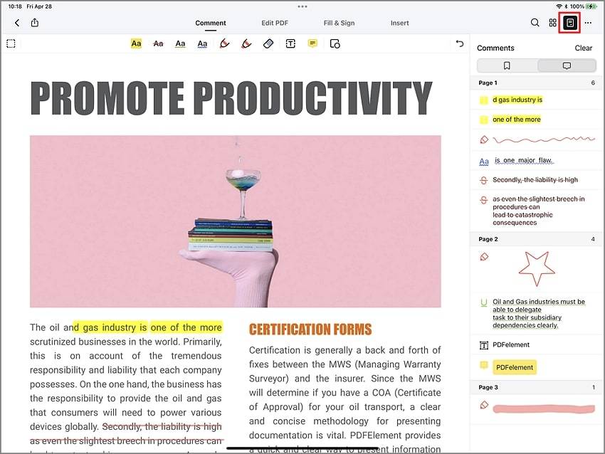The width and height of the screenshot is (605, 454).
Task: Choose the Strikethrough text tool
Action: 158,43
